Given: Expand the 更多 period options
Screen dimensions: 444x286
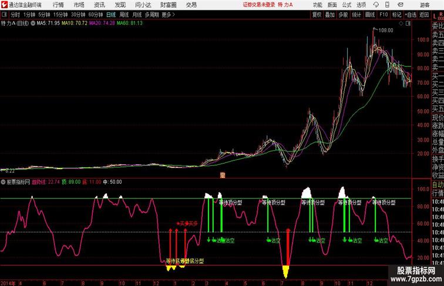Looking at the screenshot, I should [168, 15].
